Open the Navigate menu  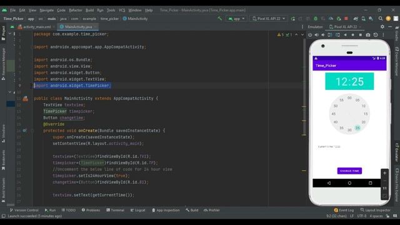click(47, 10)
